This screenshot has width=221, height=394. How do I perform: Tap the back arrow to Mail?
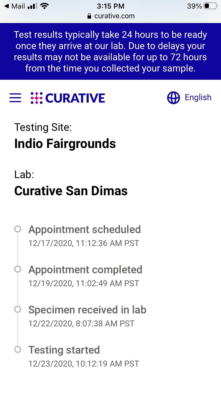tap(6, 6)
